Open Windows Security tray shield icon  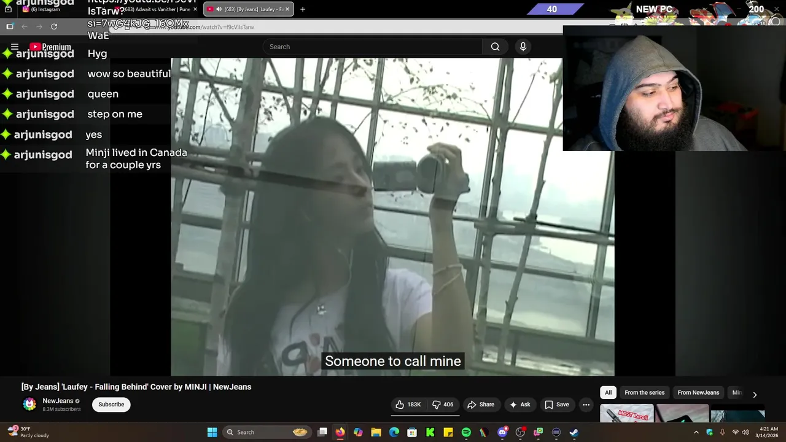tap(709, 432)
